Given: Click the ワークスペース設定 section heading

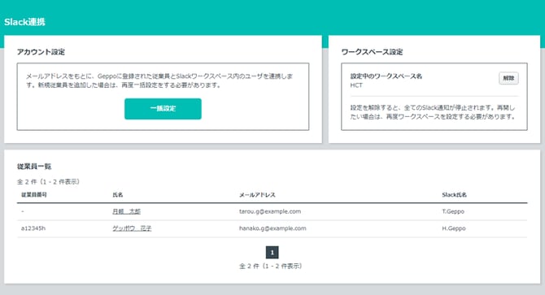Looking at the screenshot, I should [x=372, y=52].
